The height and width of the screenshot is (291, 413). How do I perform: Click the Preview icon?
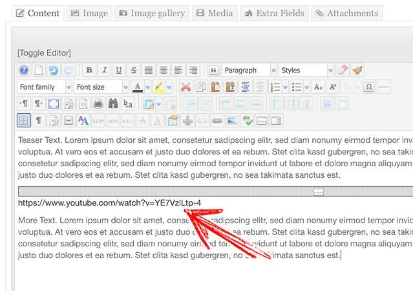69,104
